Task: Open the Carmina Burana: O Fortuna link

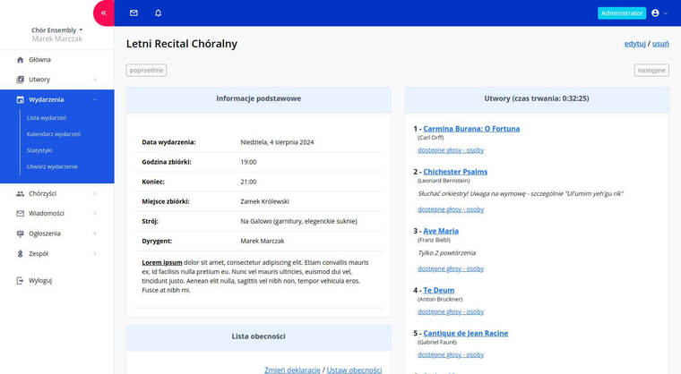Action: click(471, 129)
